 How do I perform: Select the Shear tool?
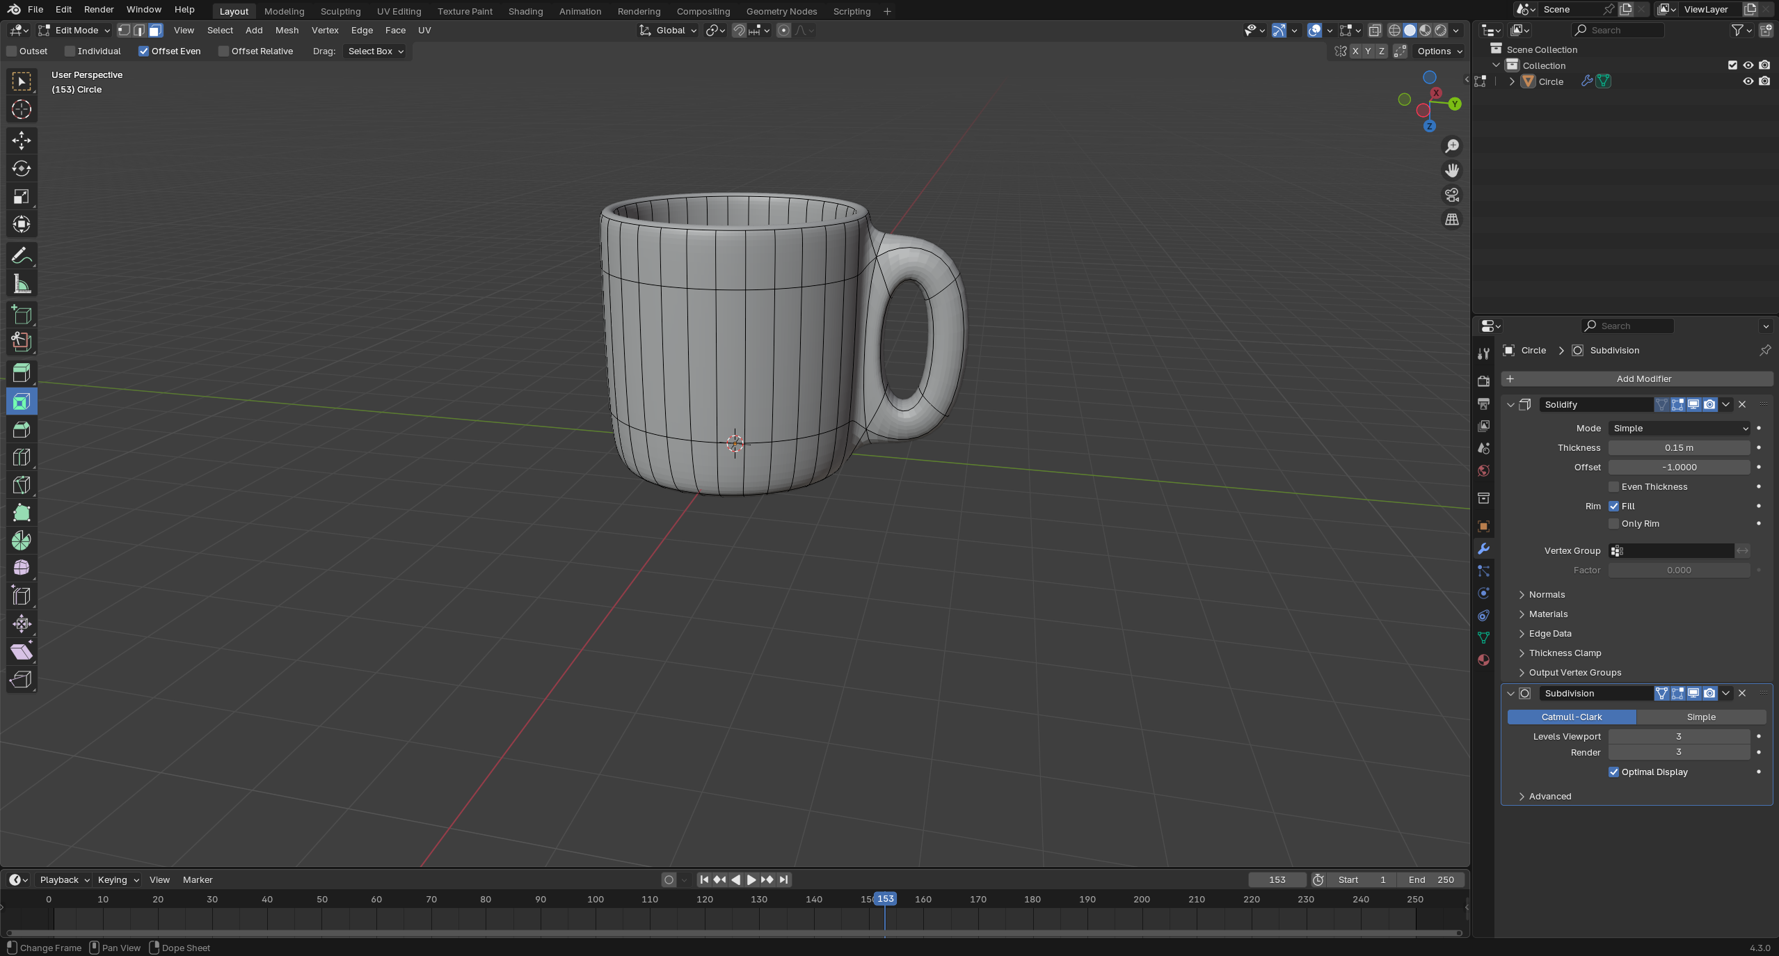point(22,651)
